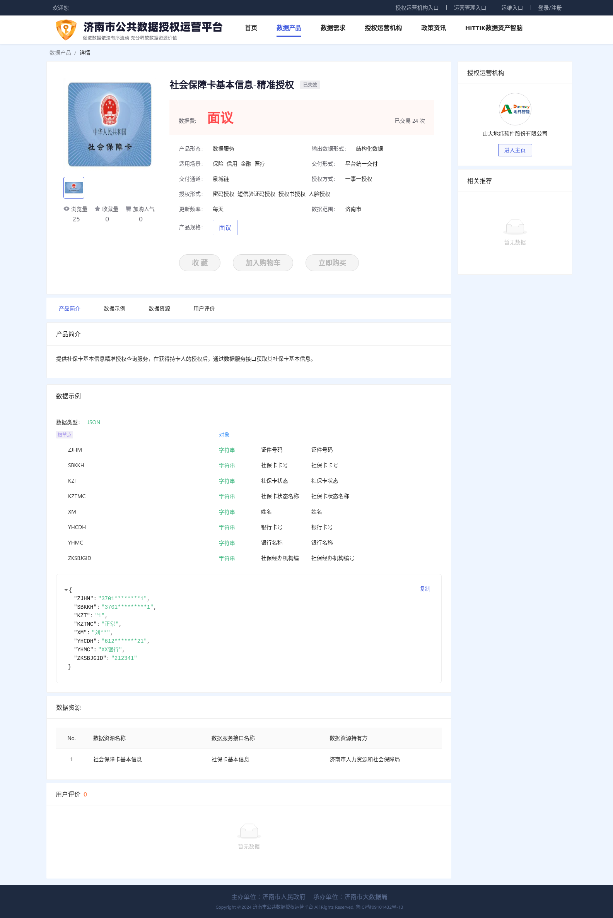Viewport: 613px width, 918px height.
Task: Click the 加入购物车 button
Action: pyautogui.click(x=263, y=263)
